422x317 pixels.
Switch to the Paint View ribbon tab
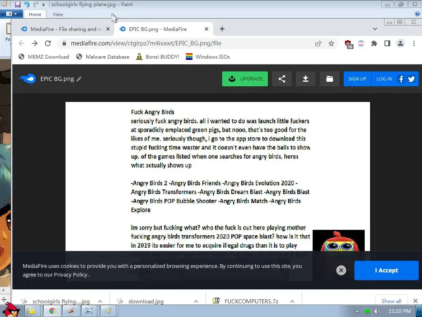click(58, 14)
